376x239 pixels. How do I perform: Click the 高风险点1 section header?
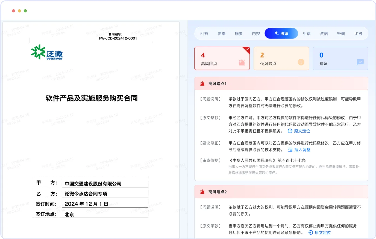[281, 83]
